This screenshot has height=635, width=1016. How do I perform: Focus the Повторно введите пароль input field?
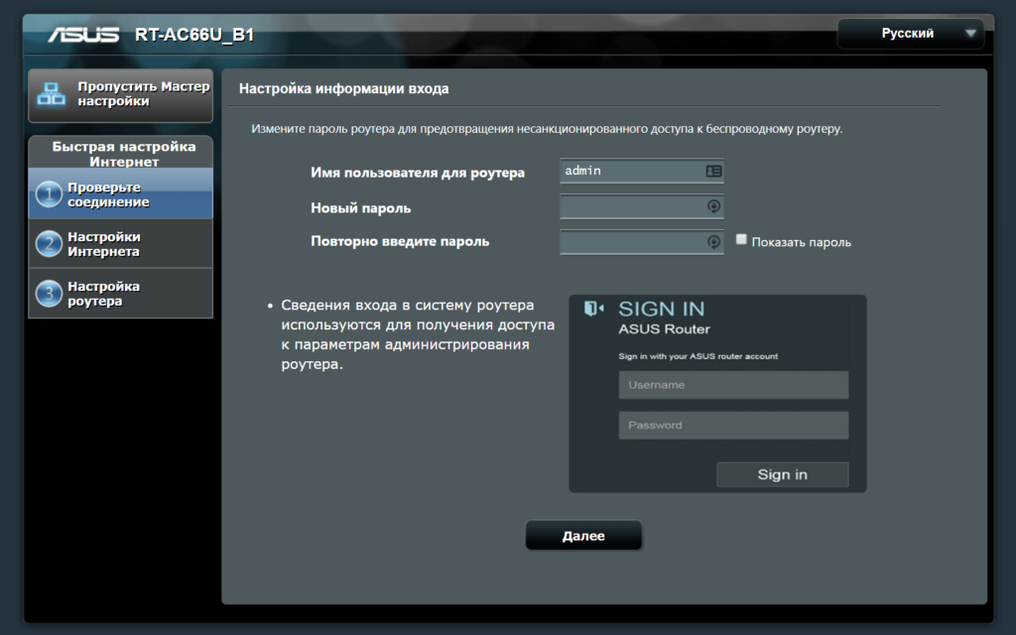click(642, 242)
